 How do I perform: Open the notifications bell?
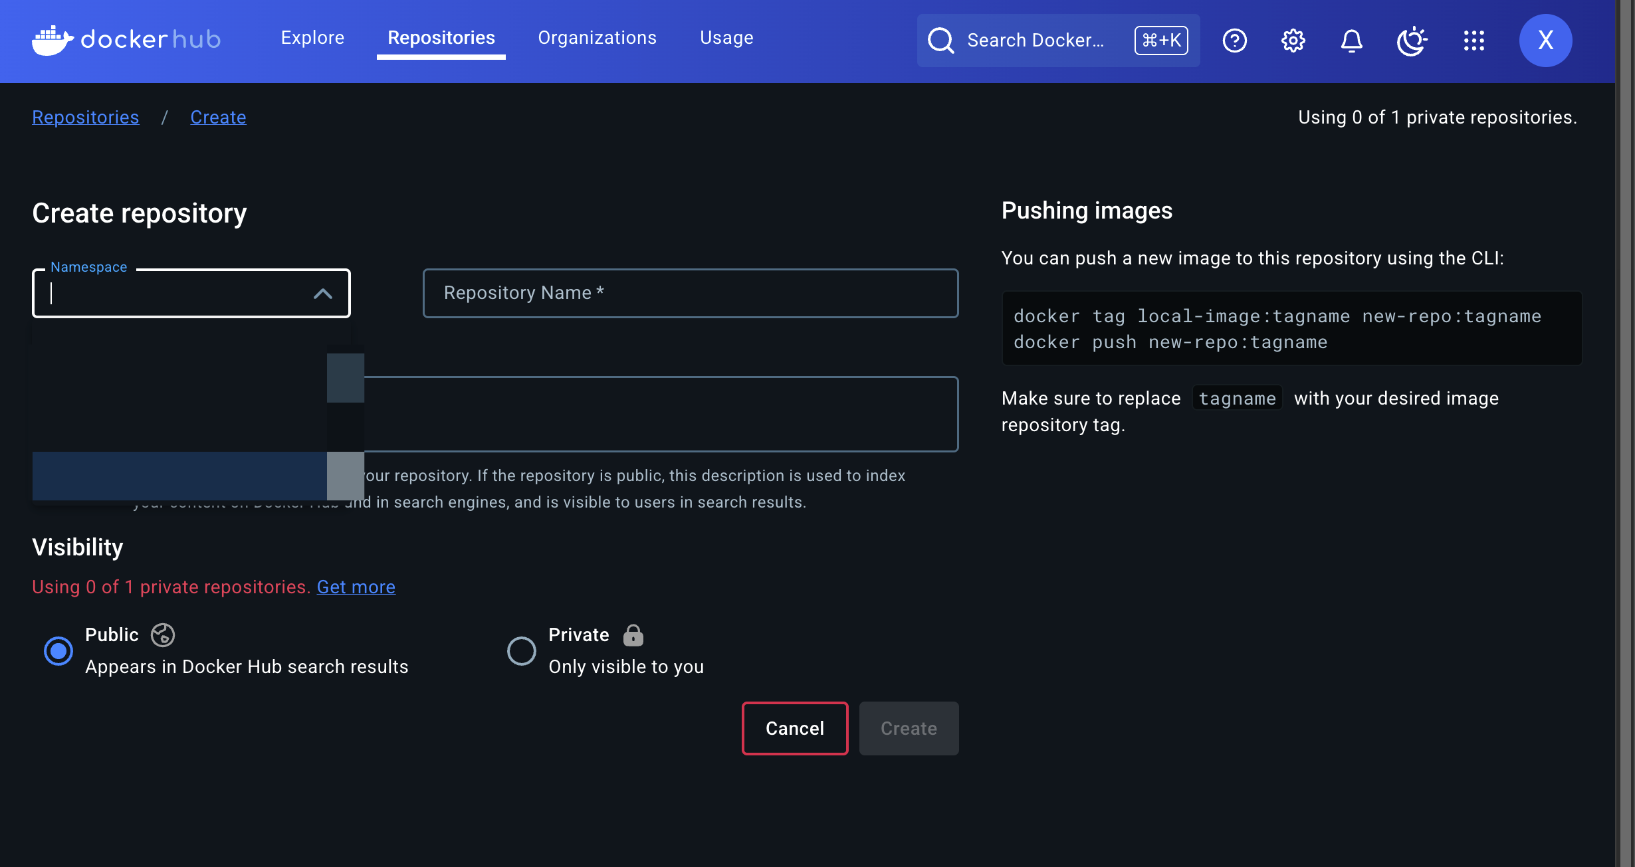point(1351,41)
